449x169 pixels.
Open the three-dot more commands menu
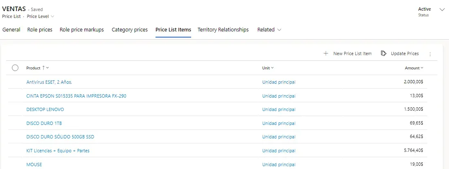(430, 54)
